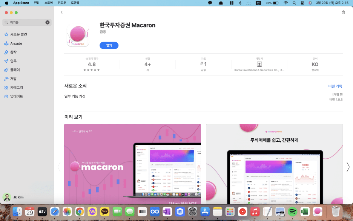Open developer Korea Investment & Securities page
353x221 pixels.
point(259,64)
